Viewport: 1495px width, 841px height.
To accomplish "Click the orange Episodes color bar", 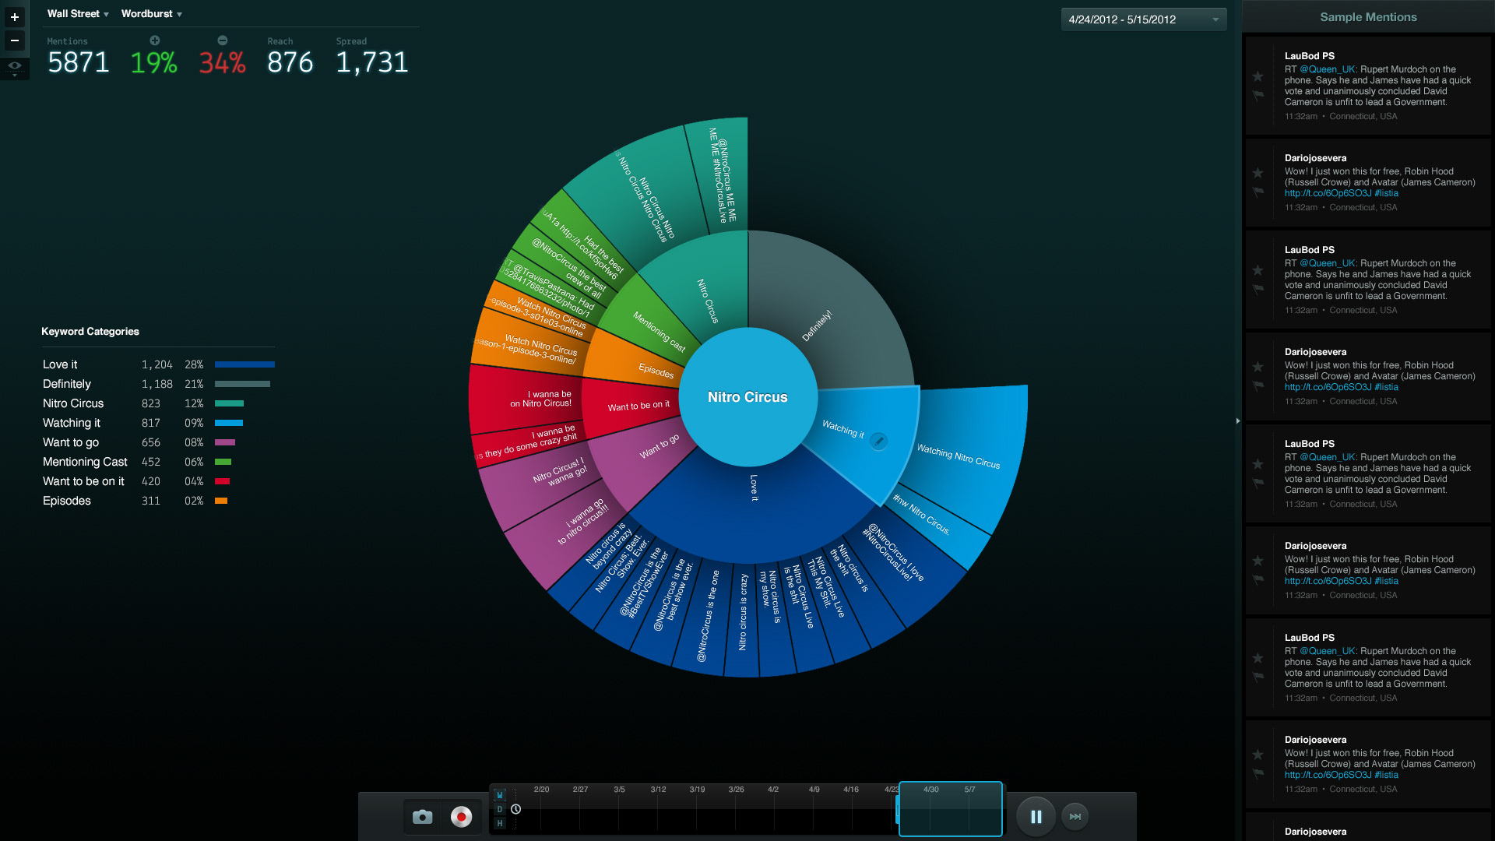I will [x=221, y=501].
